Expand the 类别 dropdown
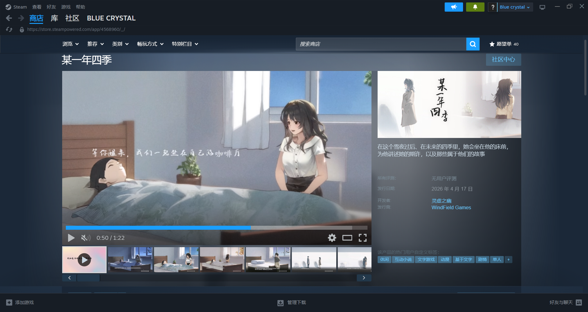This screenshot has width=588, height=312. pos(120,44)
